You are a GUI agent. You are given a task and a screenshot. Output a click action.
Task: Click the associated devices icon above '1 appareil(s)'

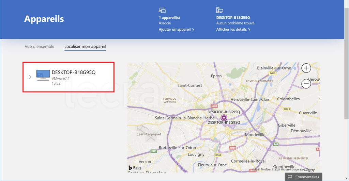[162, 10]
